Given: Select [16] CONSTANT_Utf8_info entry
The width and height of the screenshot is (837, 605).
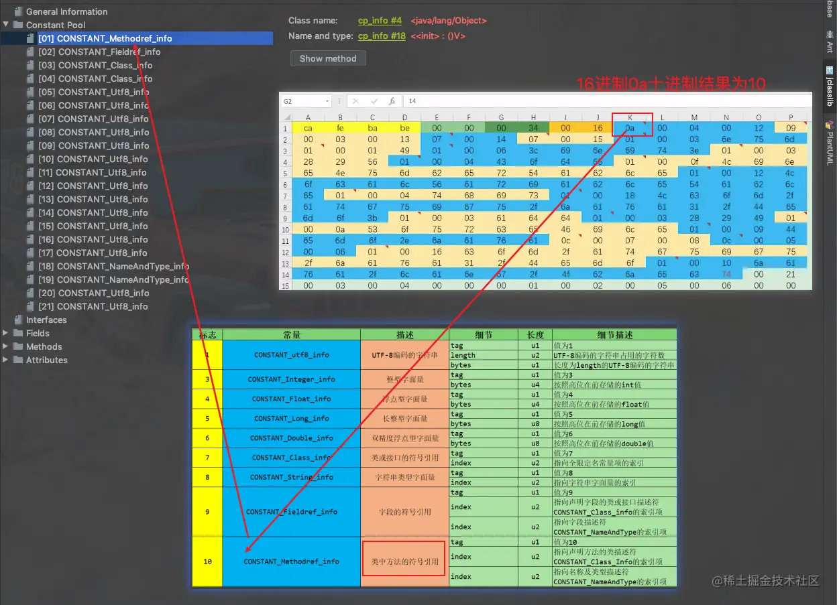Looking at the screenshot, I should point(93,239).
